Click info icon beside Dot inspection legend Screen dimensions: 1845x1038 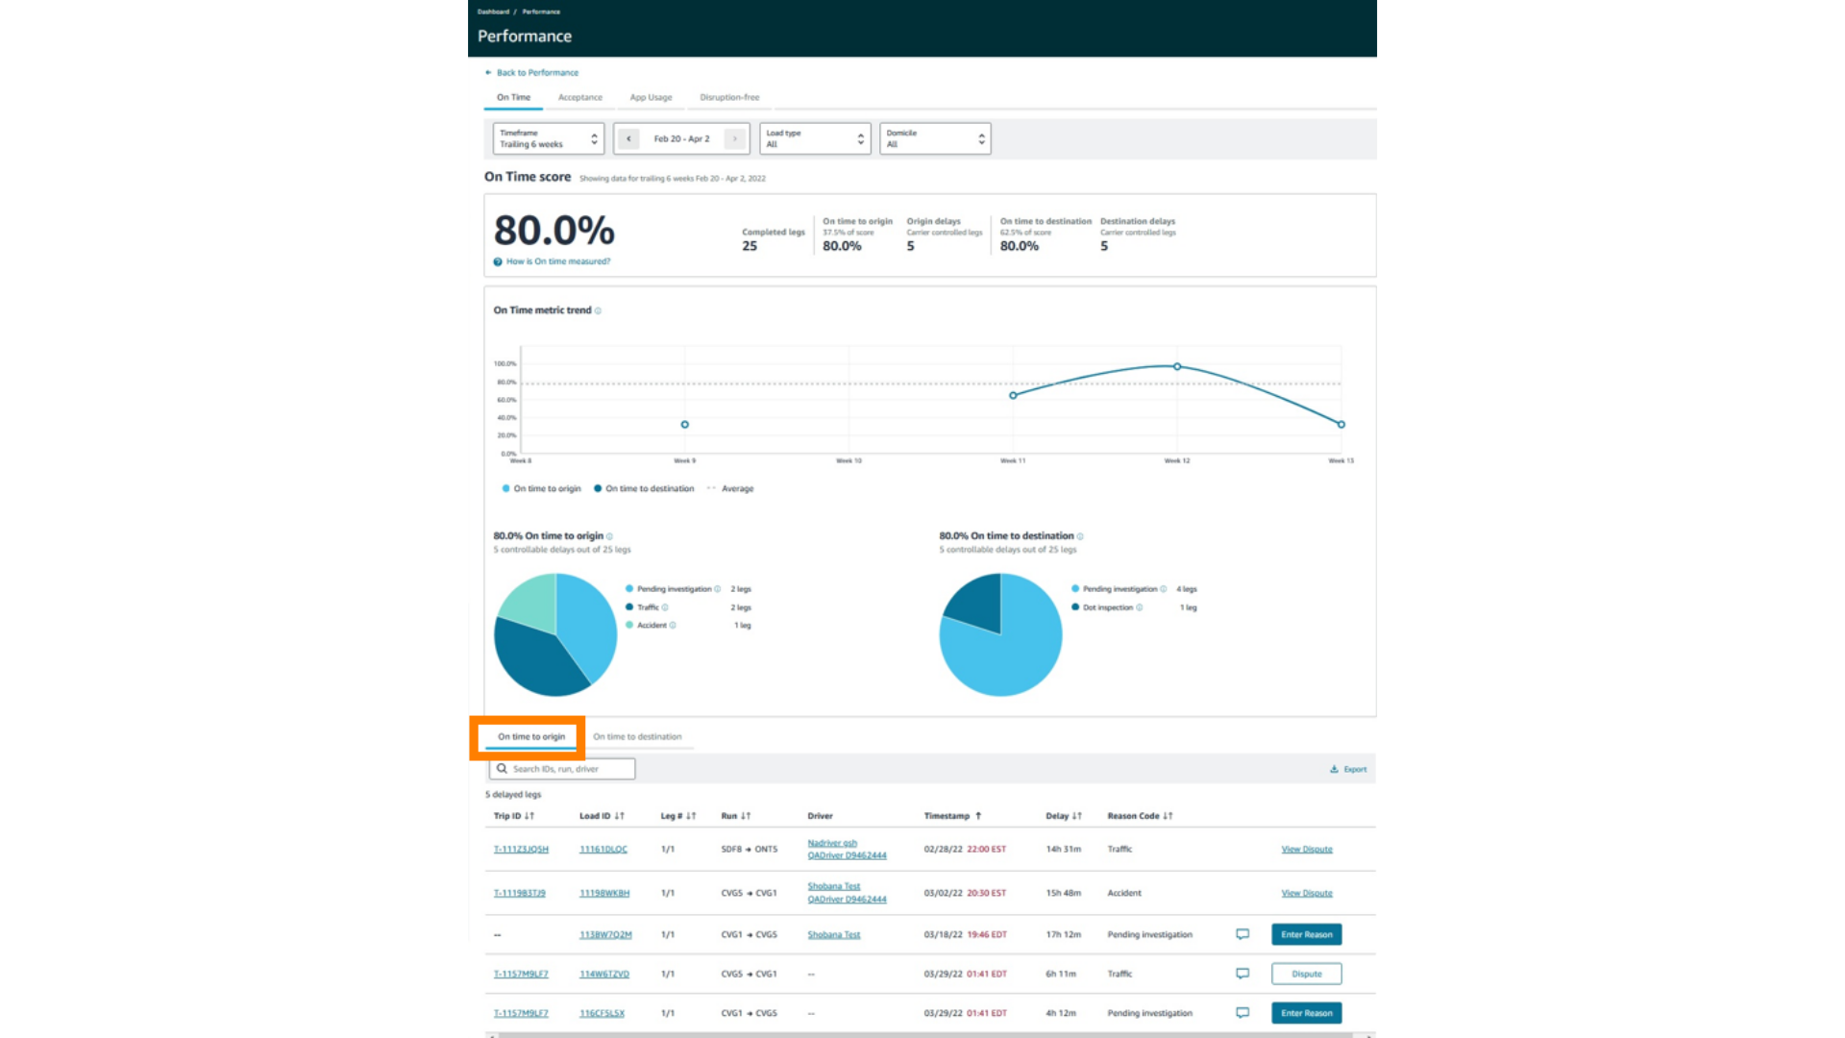pos(1140,607)
